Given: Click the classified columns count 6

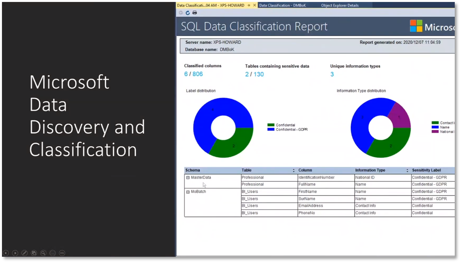Looking at the screenshot, I should [x=186, y=74].
